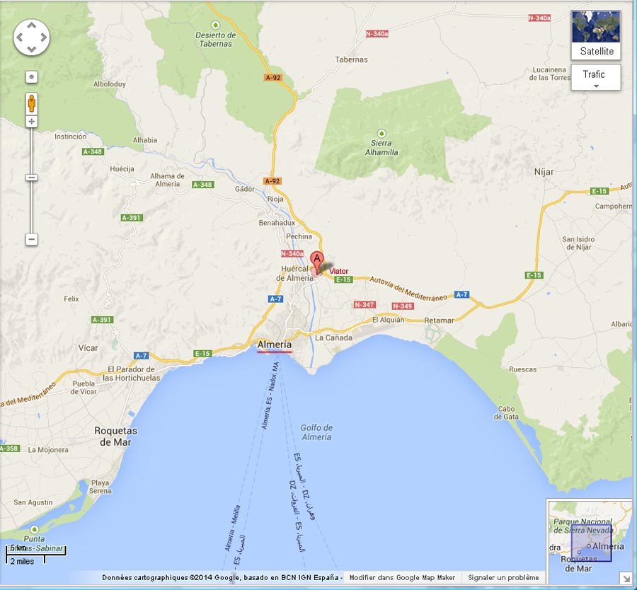The height and width of the screenshot is (590, 637).
Task: Click the Benahadux town label
Action: point(277,223)
